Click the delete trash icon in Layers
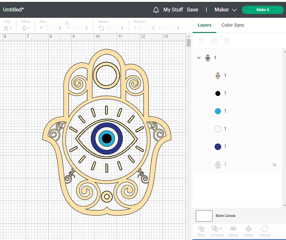This screenshot has height=240, width=286. pos(227,40)
